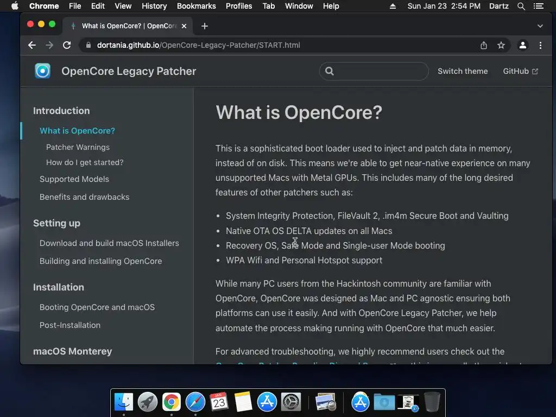Open System Preferences from the dock
The width and height of the screenshot is (556, 417).
click(x=291, y=402)
